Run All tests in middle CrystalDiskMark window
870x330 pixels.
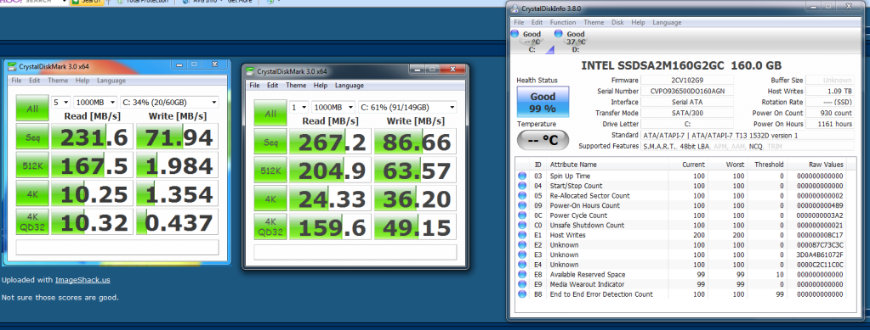(x=270, y=113)
